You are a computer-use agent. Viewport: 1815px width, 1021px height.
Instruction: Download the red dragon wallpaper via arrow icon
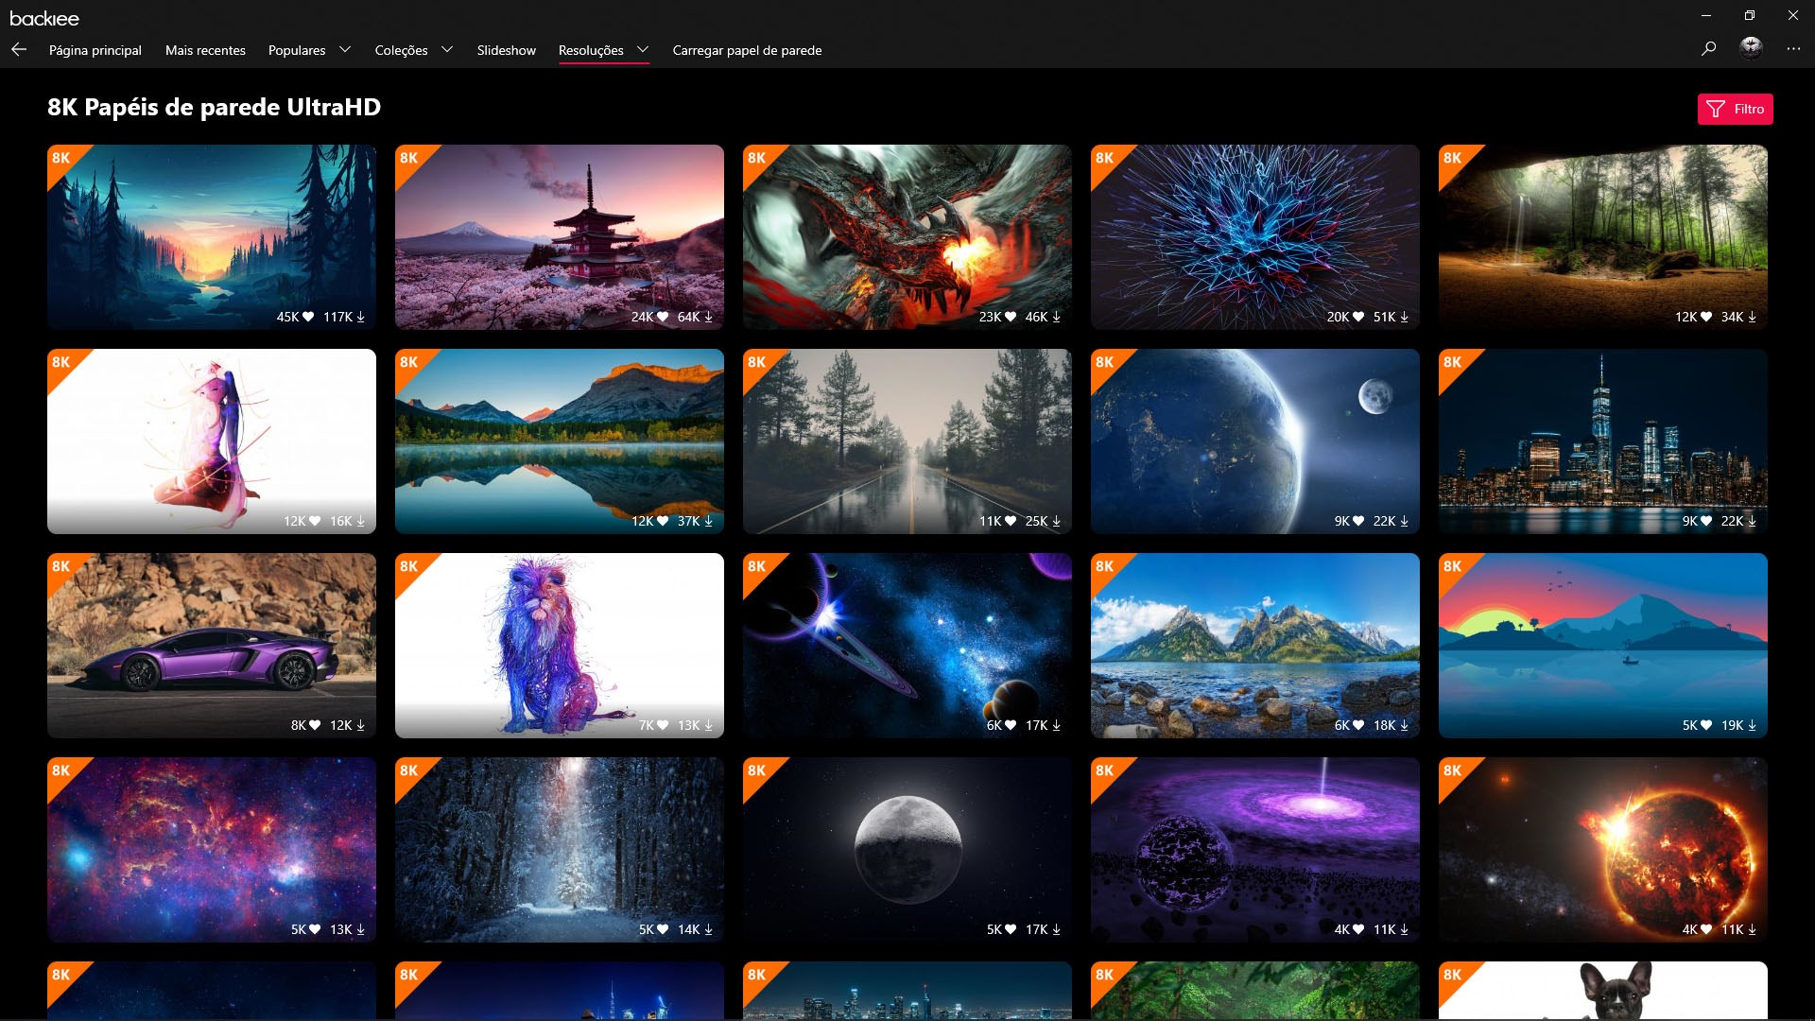1056,317
